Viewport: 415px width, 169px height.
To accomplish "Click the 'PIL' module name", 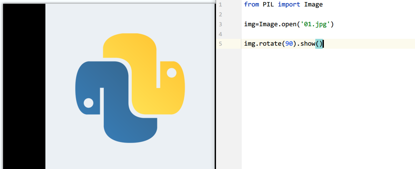I will [269, 4].
